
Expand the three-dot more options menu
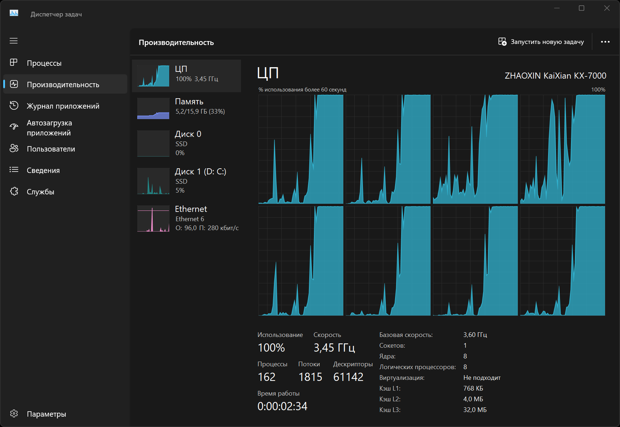(605, 42)
